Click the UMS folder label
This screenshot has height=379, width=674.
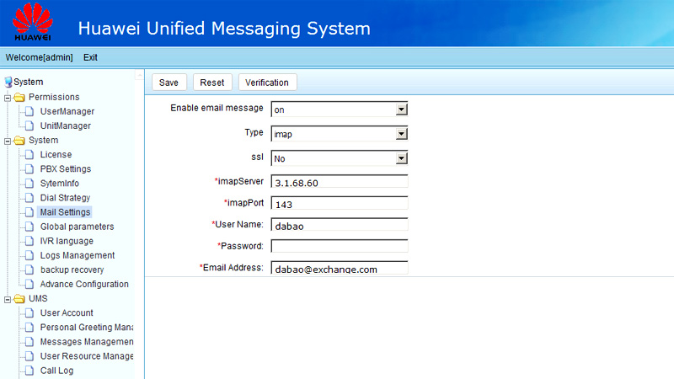[38, 298]
